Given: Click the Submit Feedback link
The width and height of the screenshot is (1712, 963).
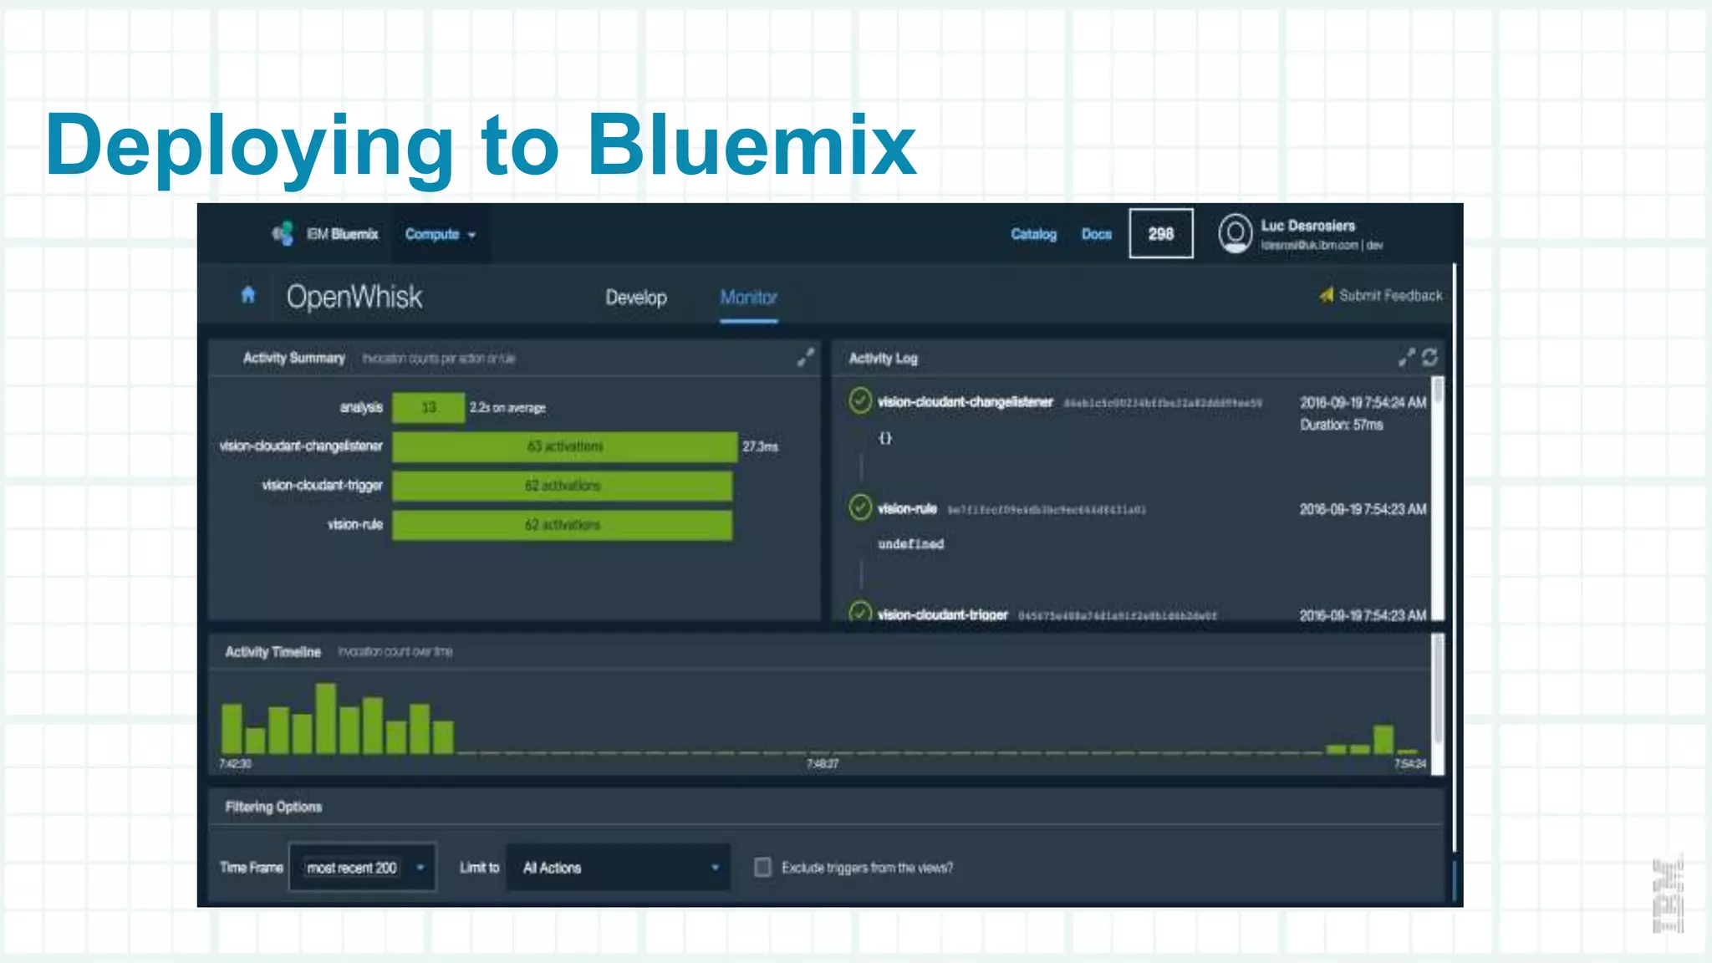Looking at the screenshot, I should point(1390,295).
